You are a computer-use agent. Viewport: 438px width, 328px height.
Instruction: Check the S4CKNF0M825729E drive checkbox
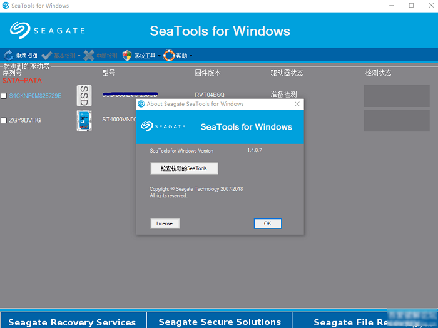pos(4,96)
